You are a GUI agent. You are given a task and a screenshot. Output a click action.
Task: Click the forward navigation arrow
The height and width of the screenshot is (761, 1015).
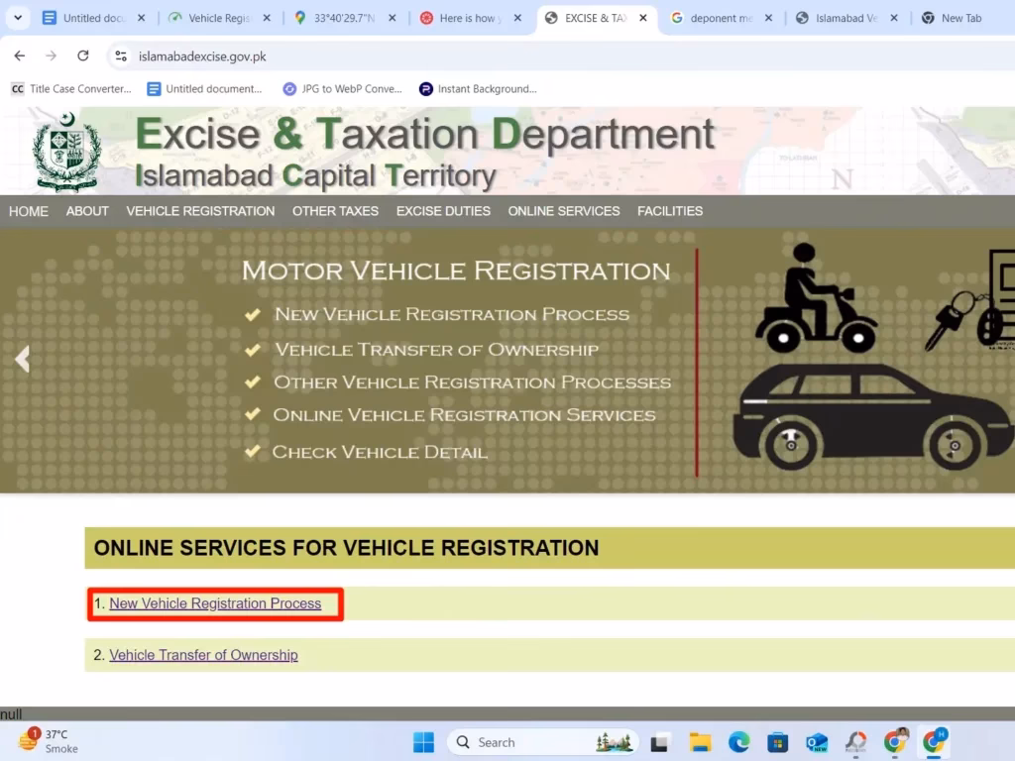(x=50, y=56)
